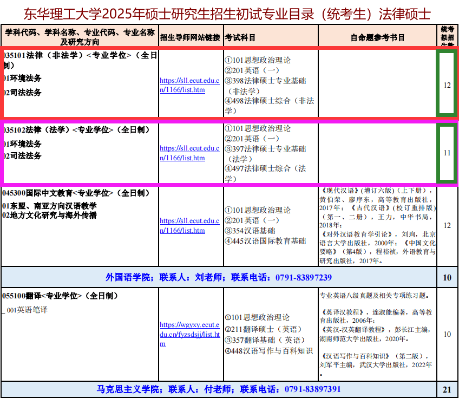This screenshot has width=459, height=398.
Task: Click exam subject ④497法律硕士综合
Action: [266, 174]
